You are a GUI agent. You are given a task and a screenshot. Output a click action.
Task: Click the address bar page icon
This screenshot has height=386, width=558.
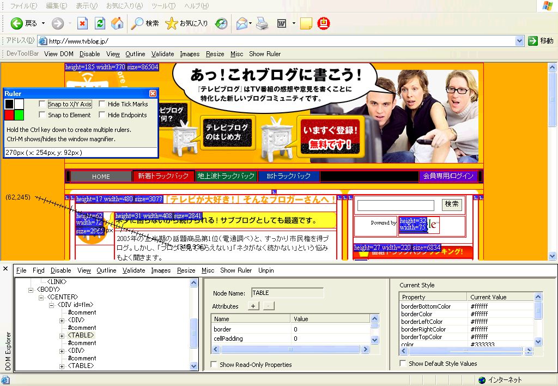click(x=43, y=41)
